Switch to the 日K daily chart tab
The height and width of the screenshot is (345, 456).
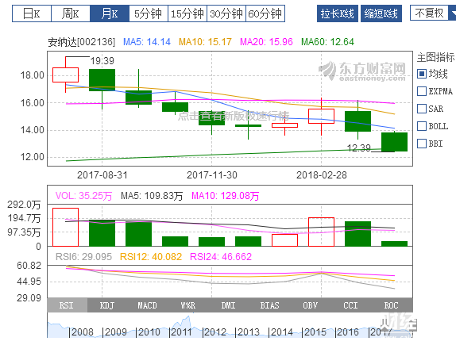point(32,13)
